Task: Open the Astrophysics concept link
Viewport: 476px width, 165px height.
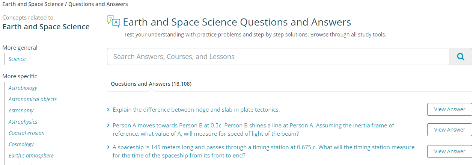Action: pyautogui.click(x=23, y=122)
